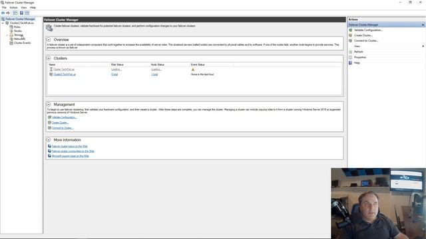
Task: Click the Event Status column header
Action: click(198, 64)
